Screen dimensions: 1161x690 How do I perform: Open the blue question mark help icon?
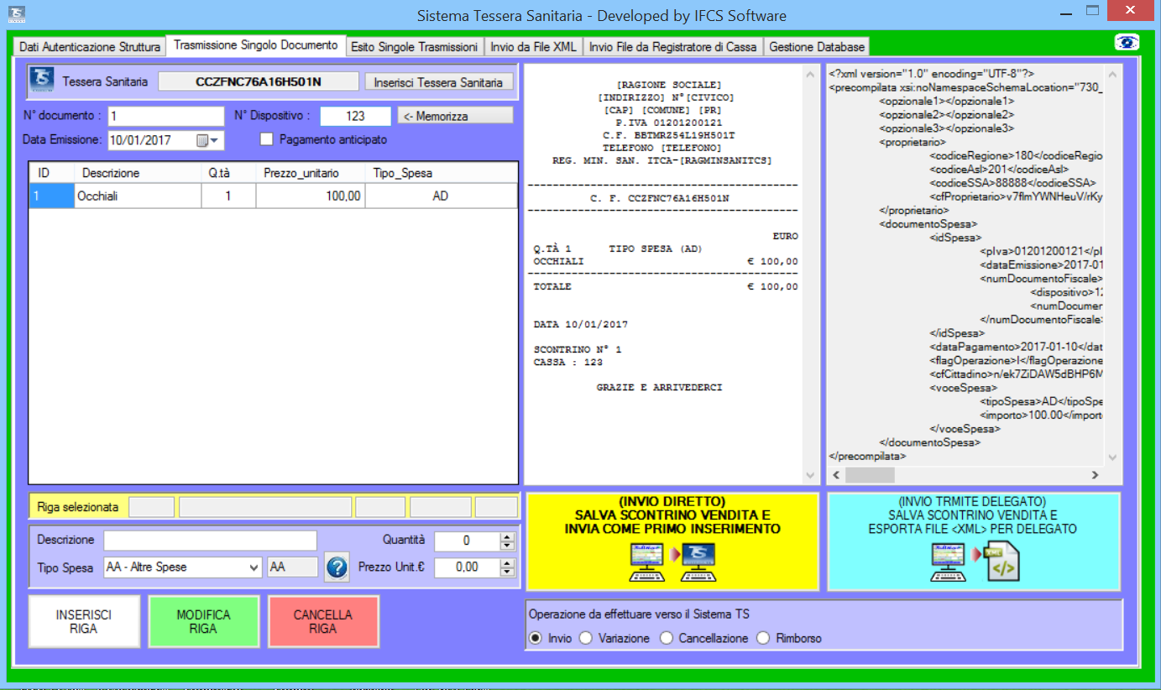point(337,568)
